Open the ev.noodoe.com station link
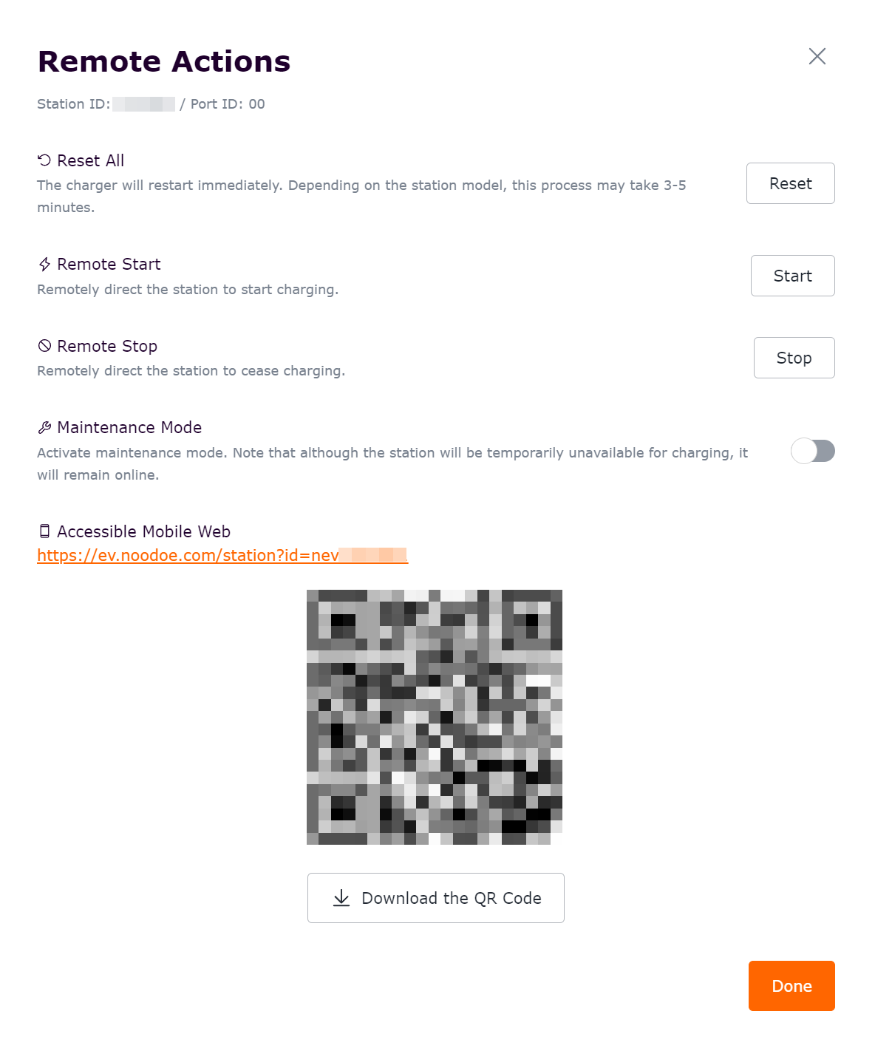Viewport: 875px width, 1048px height. pos(222,556)
